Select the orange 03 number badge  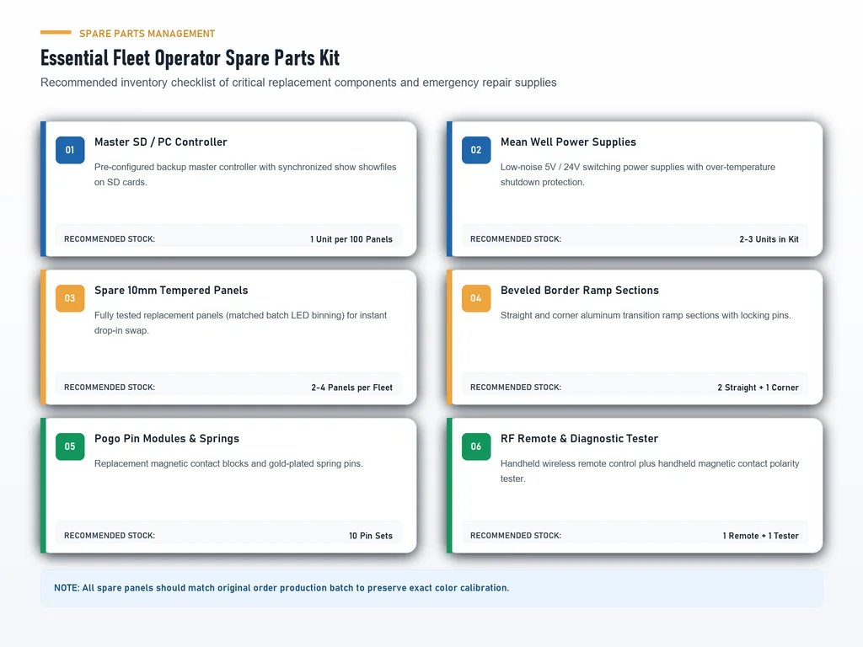click(x=70, y=298)
